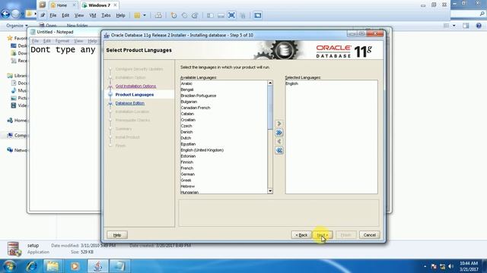Viewport: 487px width, 273px height.
Task: Change the Explorer view icon
Action: (x=447, y=25)
